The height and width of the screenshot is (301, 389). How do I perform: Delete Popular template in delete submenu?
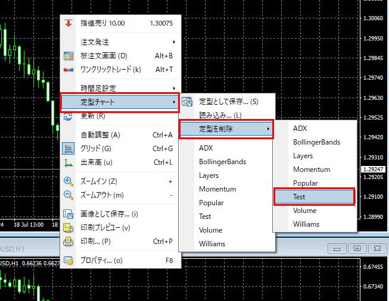[315, 183]
